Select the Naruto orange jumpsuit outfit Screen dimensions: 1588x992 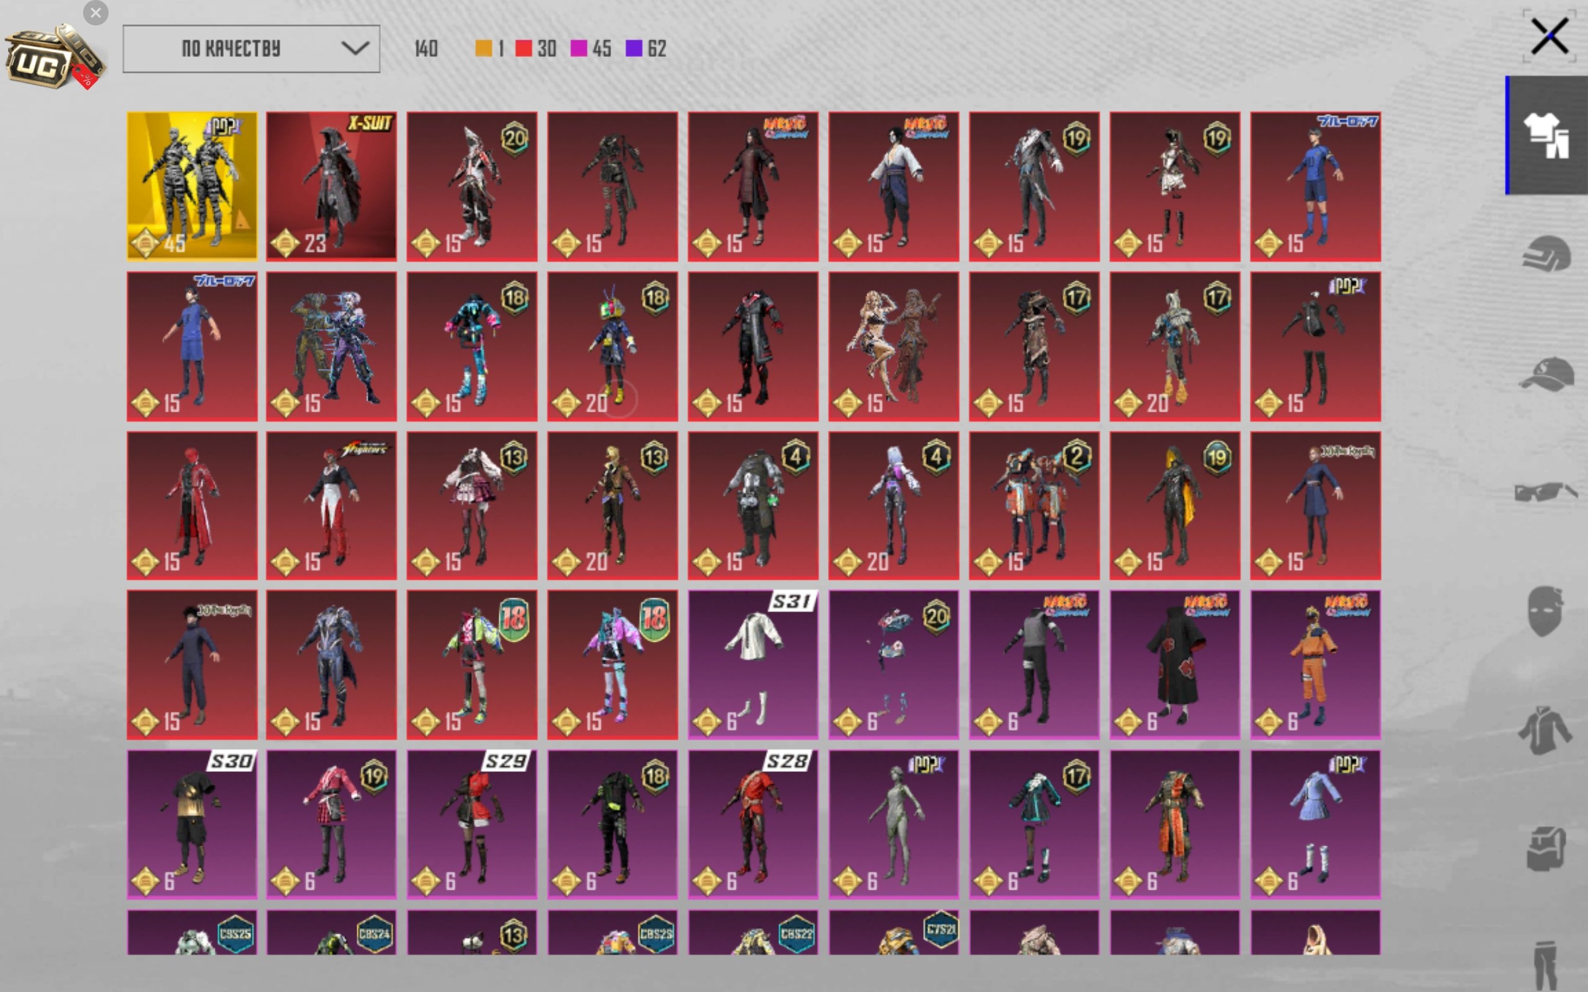[x=1316, y=665]
